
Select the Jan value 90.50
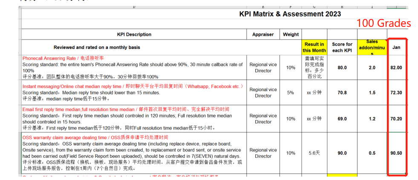(396, 153)
